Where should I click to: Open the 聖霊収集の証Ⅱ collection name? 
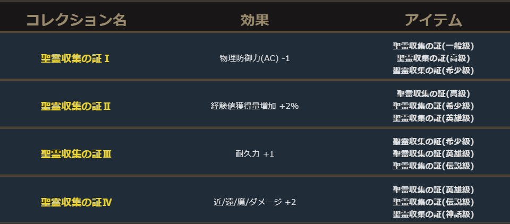point(75,106)
